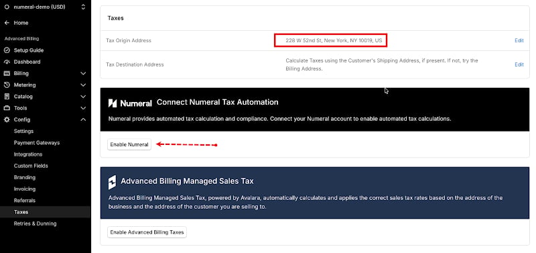Click the Billing card icon
536x253 pixels.
pos(7,73)
